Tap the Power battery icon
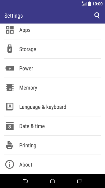The width and height of the screenshot is (105, 188). tap(10, 68)
